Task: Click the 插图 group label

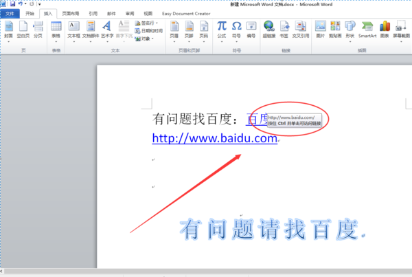Action: (362, 50)
